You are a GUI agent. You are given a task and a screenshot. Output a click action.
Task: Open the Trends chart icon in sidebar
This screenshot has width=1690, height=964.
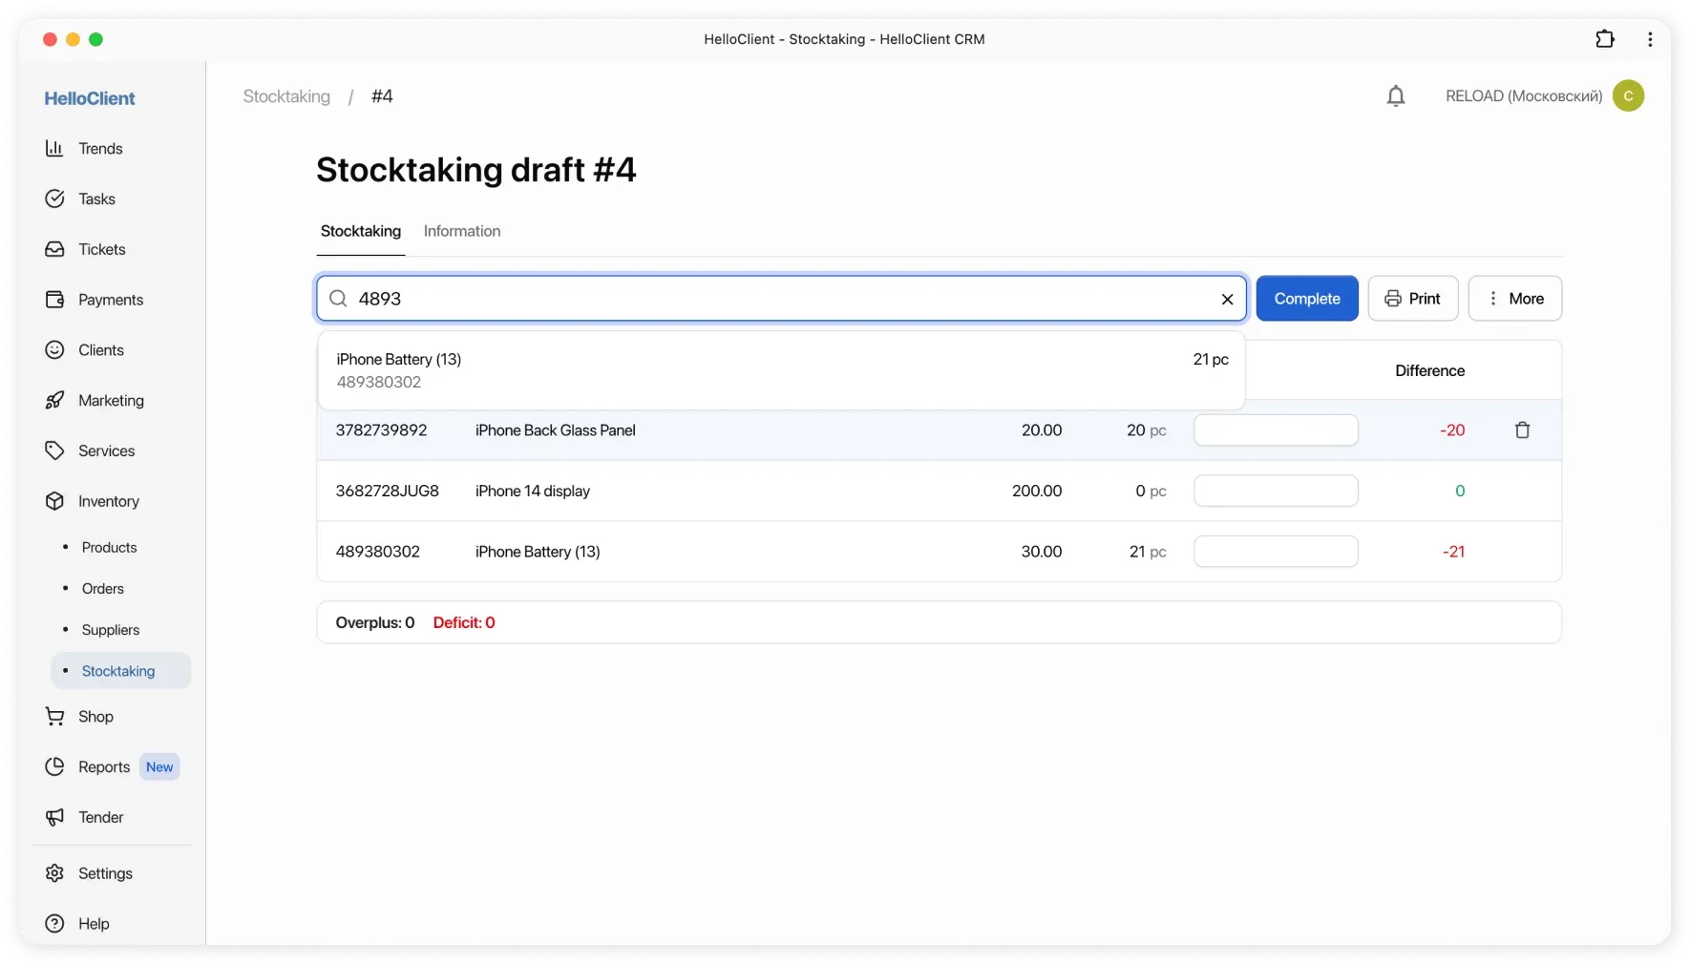pos(55,149)
